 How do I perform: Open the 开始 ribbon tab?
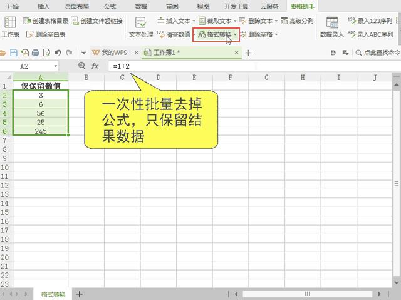[13, 6]
